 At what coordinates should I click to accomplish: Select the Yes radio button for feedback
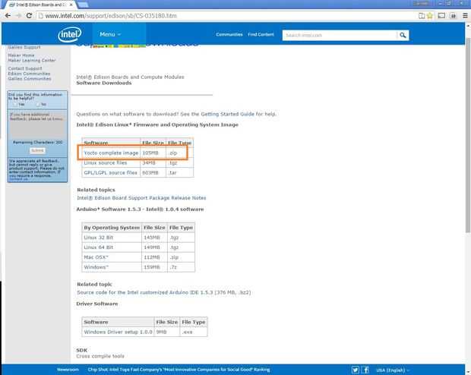15,105
